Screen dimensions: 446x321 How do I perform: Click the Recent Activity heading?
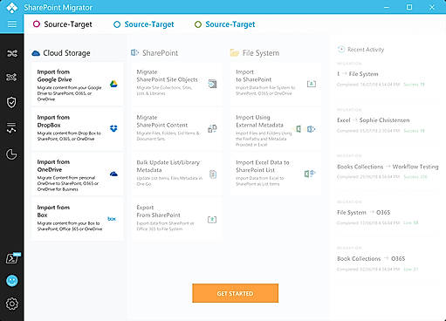pyautogui.click(x=366, y=50)
